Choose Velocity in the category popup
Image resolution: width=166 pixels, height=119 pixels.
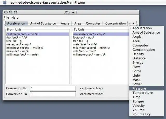146,106
